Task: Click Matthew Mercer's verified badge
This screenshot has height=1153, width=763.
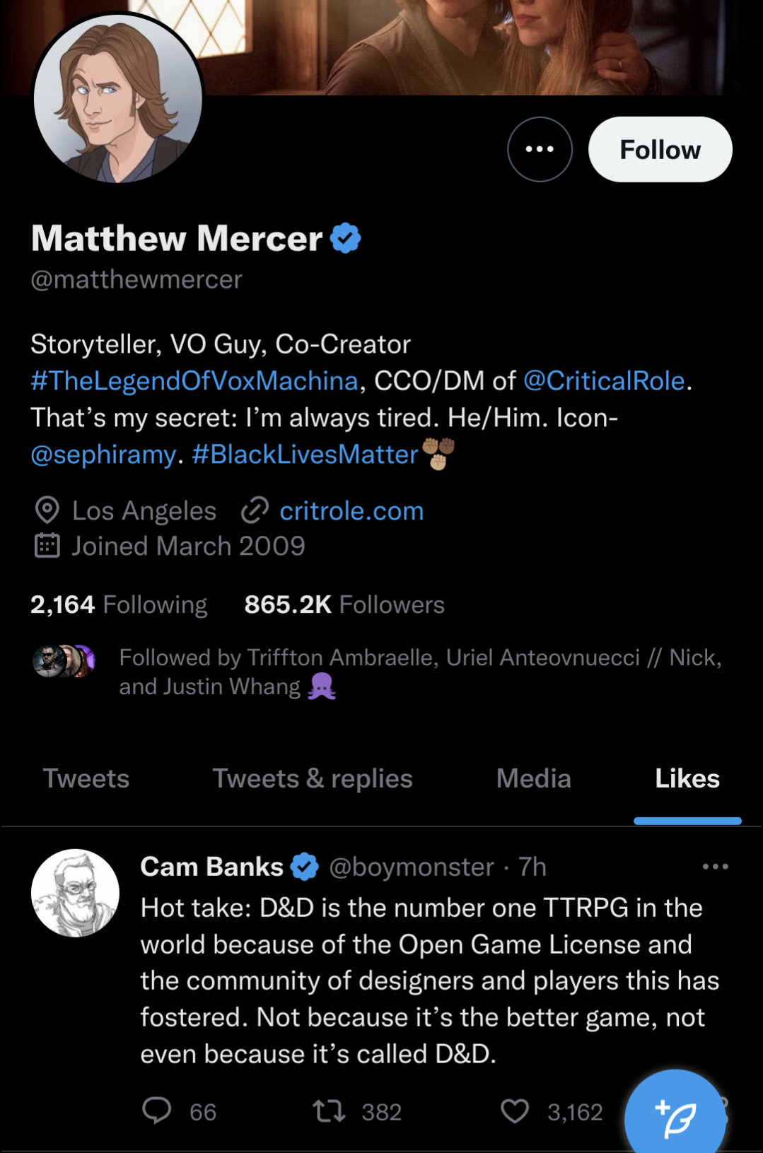Action: [346, 238]
